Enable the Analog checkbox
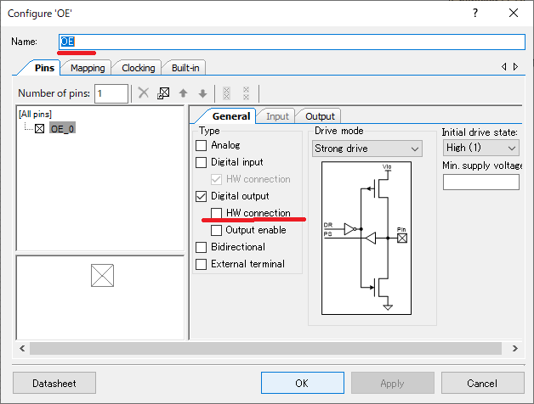534x404 pixels. click(x=201, y=145)
